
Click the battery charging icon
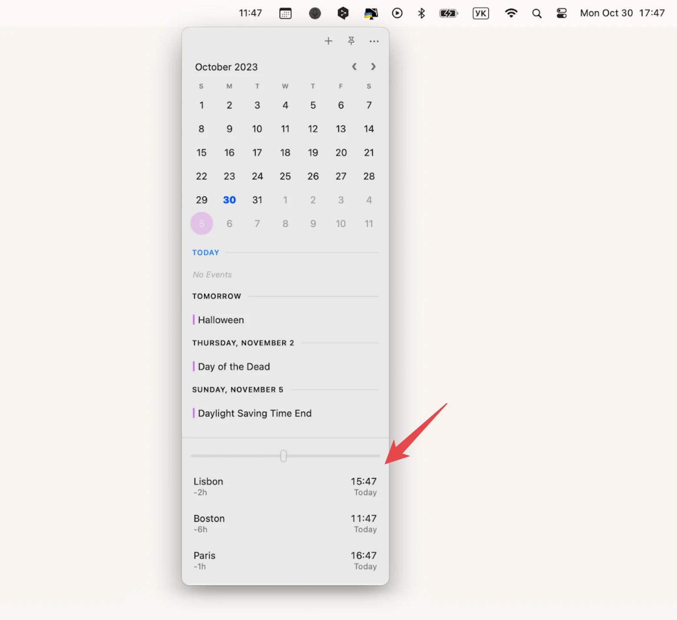click(x=449, y=13)
